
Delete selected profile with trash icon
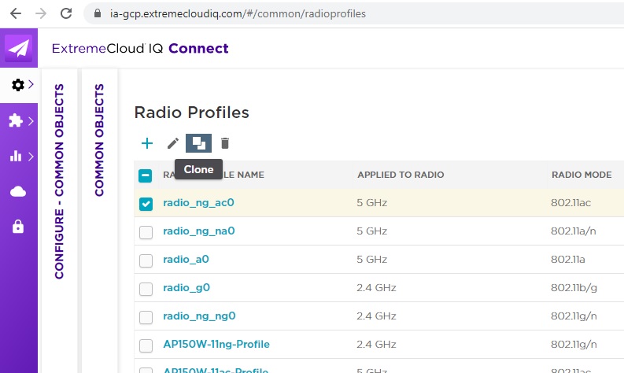click(225, 143)
